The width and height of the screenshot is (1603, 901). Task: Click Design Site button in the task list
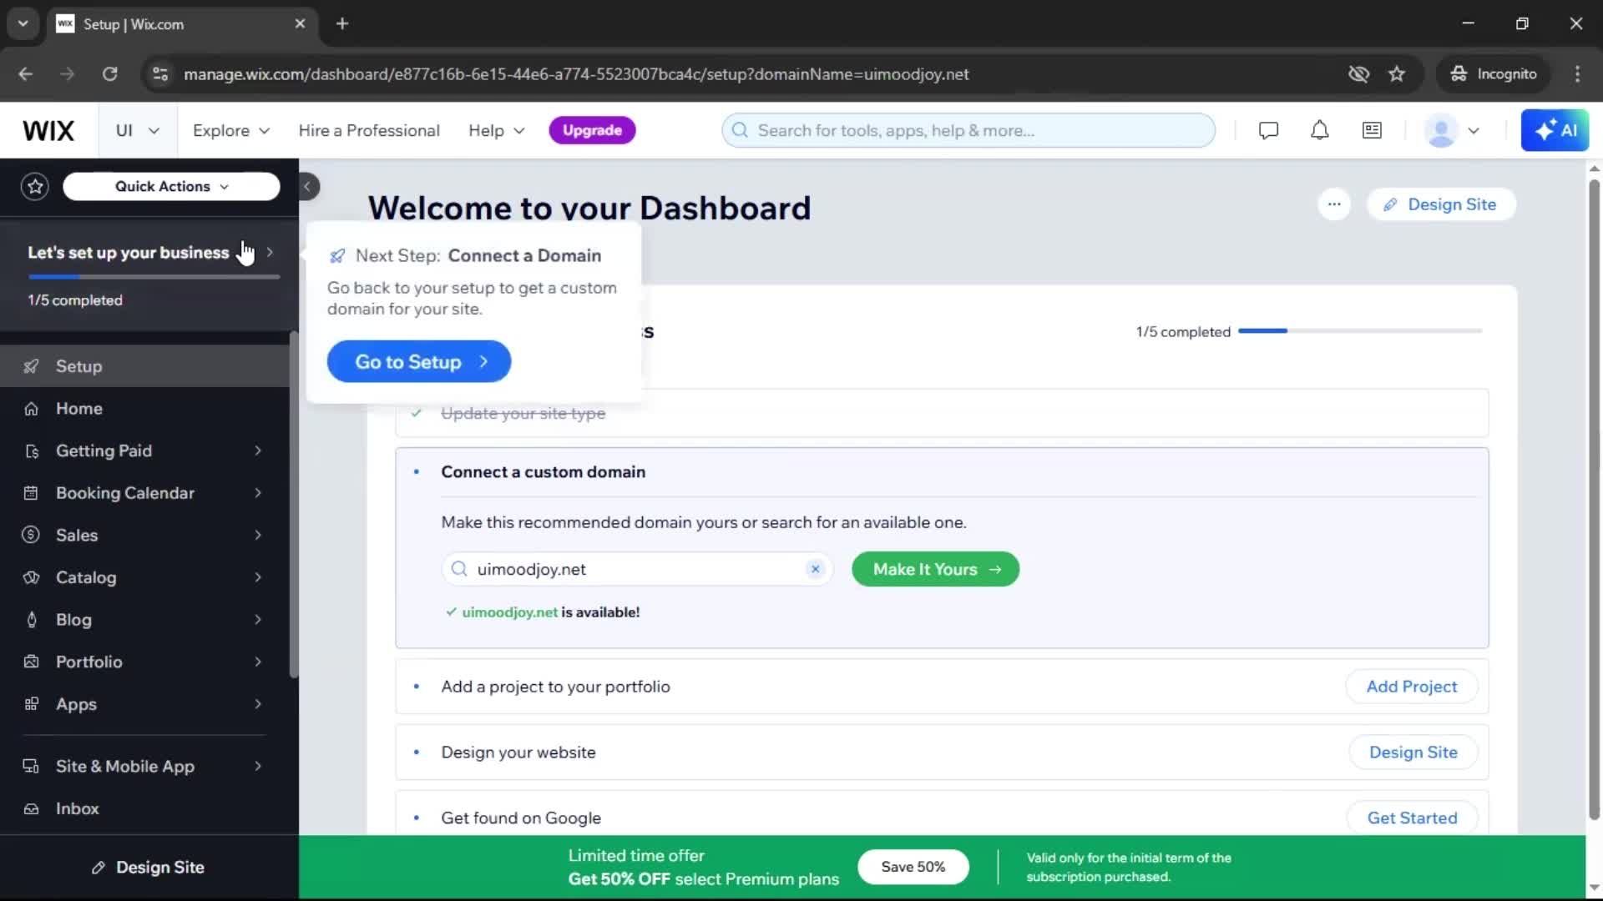1413,753
